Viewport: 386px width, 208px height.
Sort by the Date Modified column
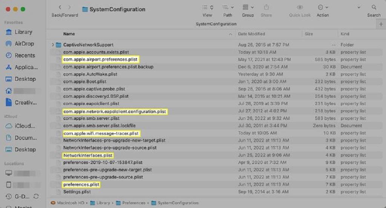click(251, 34)
